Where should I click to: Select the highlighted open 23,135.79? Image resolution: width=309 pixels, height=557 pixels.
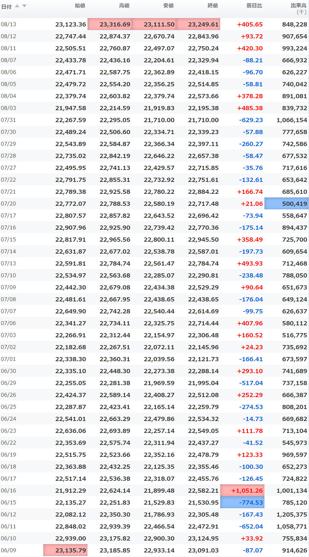pos(66,550)
